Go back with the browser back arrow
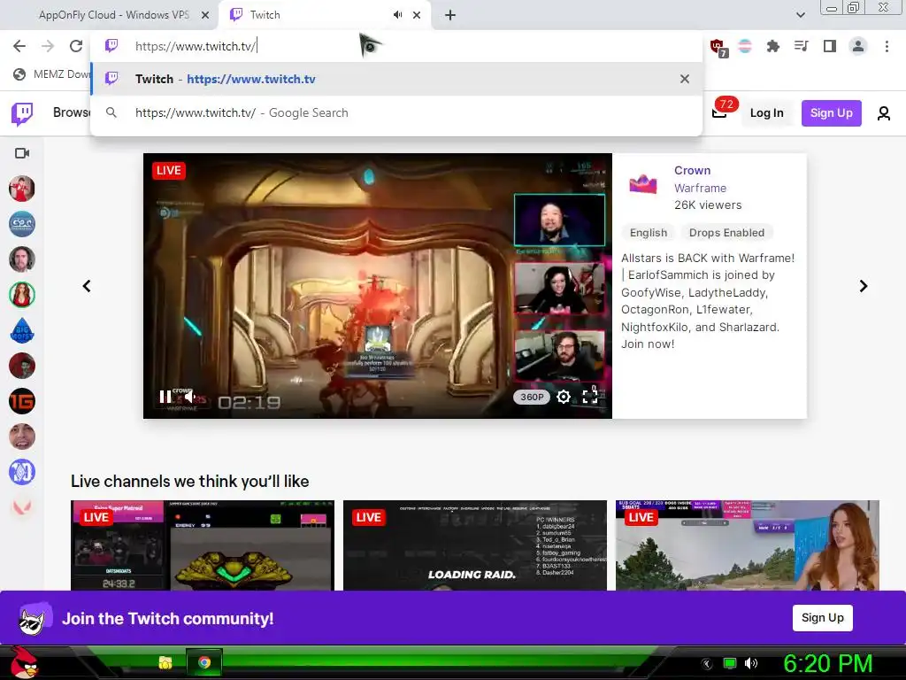The width and height of the screenshot is (906, 680). [x=19, y=46]
